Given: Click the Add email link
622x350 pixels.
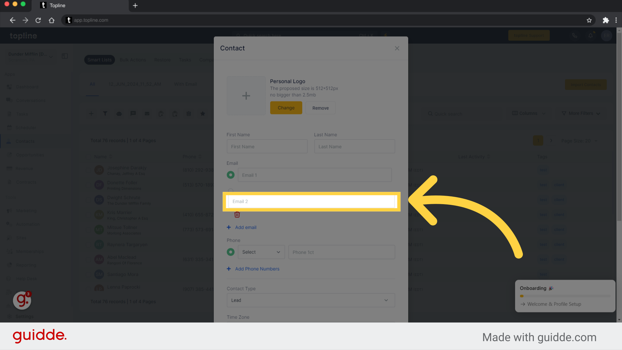Looking at the screenshot, I should pos(245,227).
